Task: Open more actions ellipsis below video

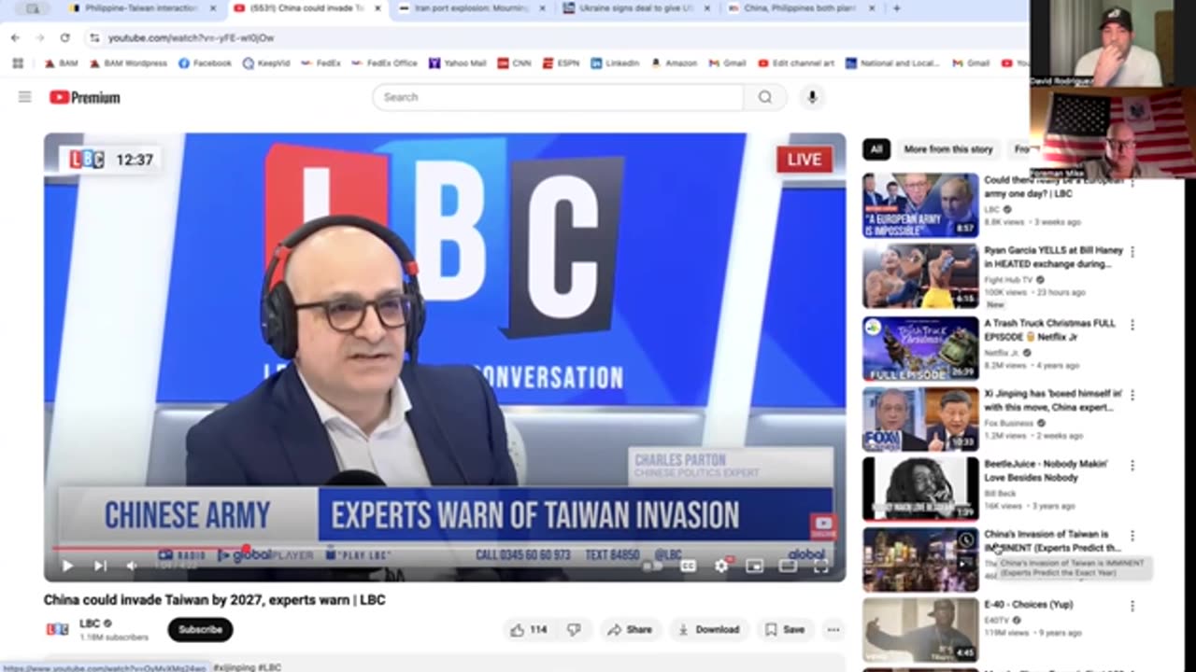Action: 833,630
